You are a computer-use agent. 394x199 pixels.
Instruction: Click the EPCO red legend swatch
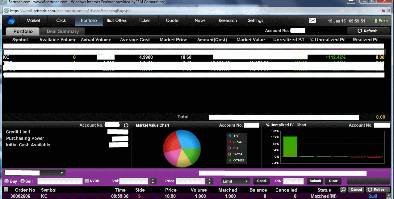(x=229, y=142)
